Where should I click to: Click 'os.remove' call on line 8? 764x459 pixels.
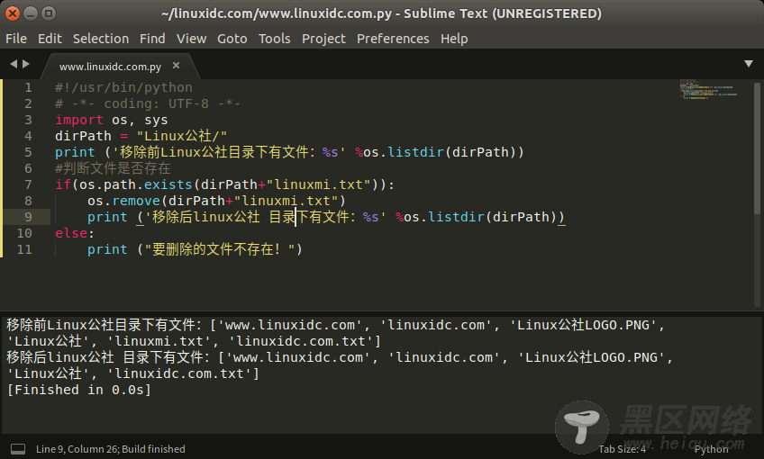[x=123, y=201]
